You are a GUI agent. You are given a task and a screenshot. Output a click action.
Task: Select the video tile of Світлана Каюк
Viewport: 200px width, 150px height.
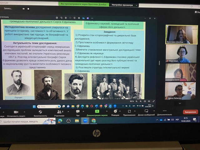181,72
